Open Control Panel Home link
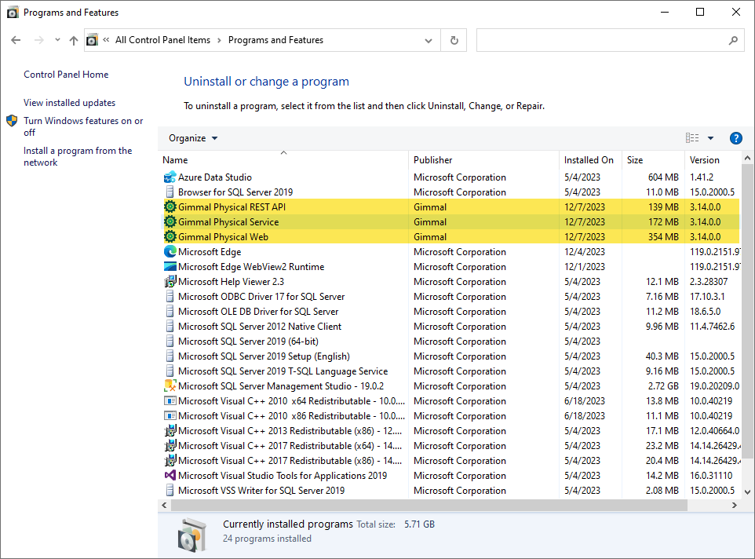Image resolution: width=755 pixels, height=559 pixels. [x=66, y=75]
